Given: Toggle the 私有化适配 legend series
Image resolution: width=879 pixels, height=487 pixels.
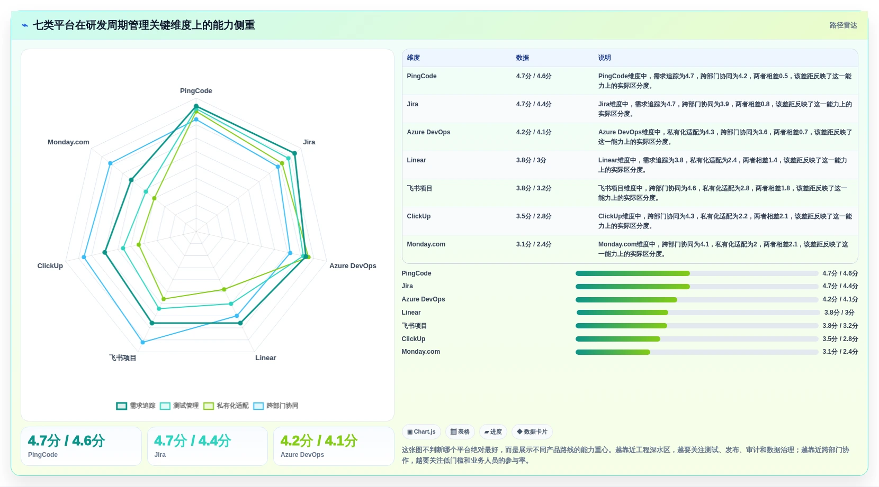Looking at the screenshot, I should 226,406.
